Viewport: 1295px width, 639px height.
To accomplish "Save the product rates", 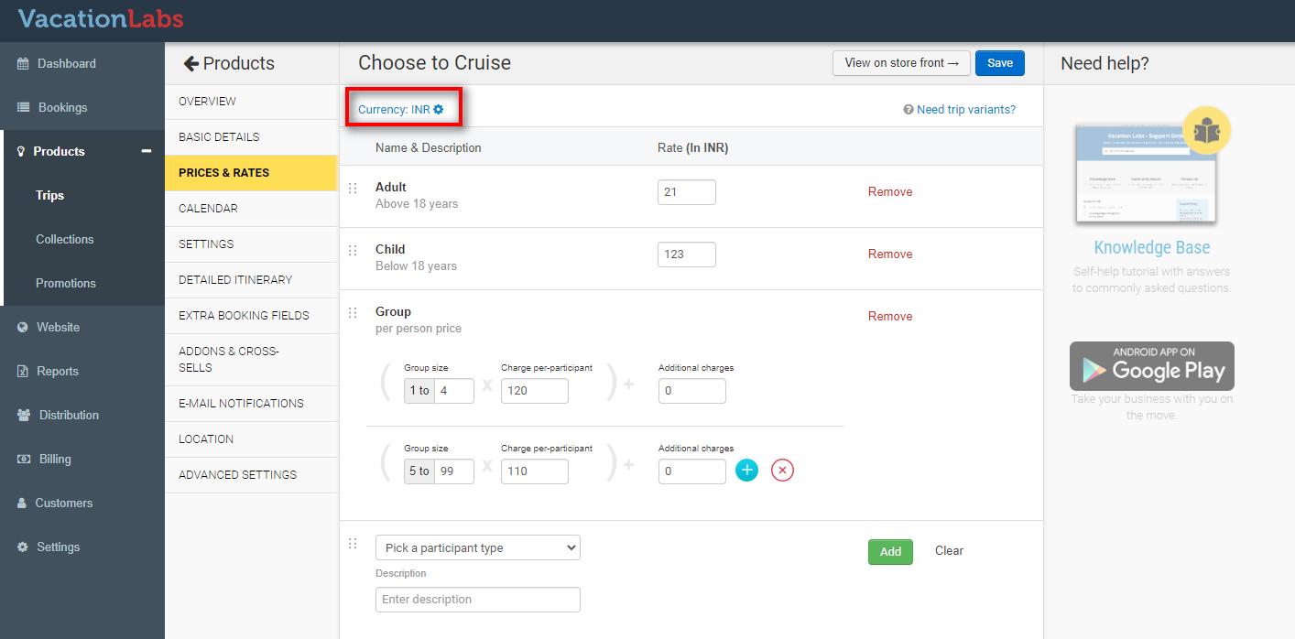I will 999,63.
